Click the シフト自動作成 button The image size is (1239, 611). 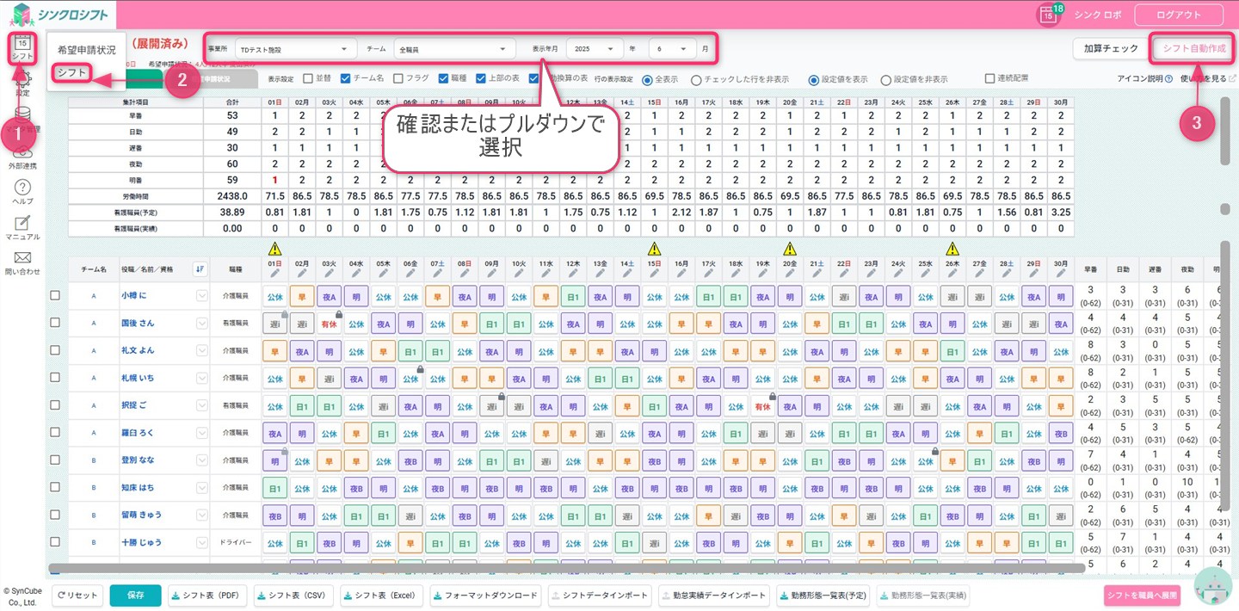point(1194,48)
